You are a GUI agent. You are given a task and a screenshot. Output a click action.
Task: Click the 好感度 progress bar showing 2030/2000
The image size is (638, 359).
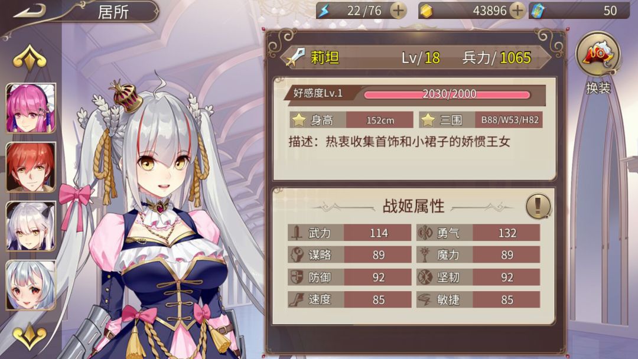(447, 94)
